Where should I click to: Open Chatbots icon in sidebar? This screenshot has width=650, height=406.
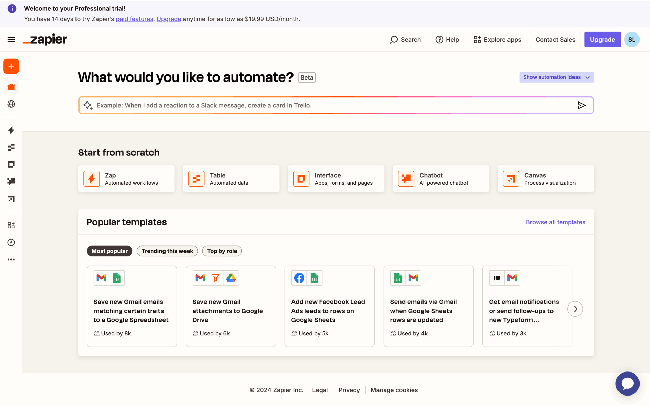coord(11,181)
